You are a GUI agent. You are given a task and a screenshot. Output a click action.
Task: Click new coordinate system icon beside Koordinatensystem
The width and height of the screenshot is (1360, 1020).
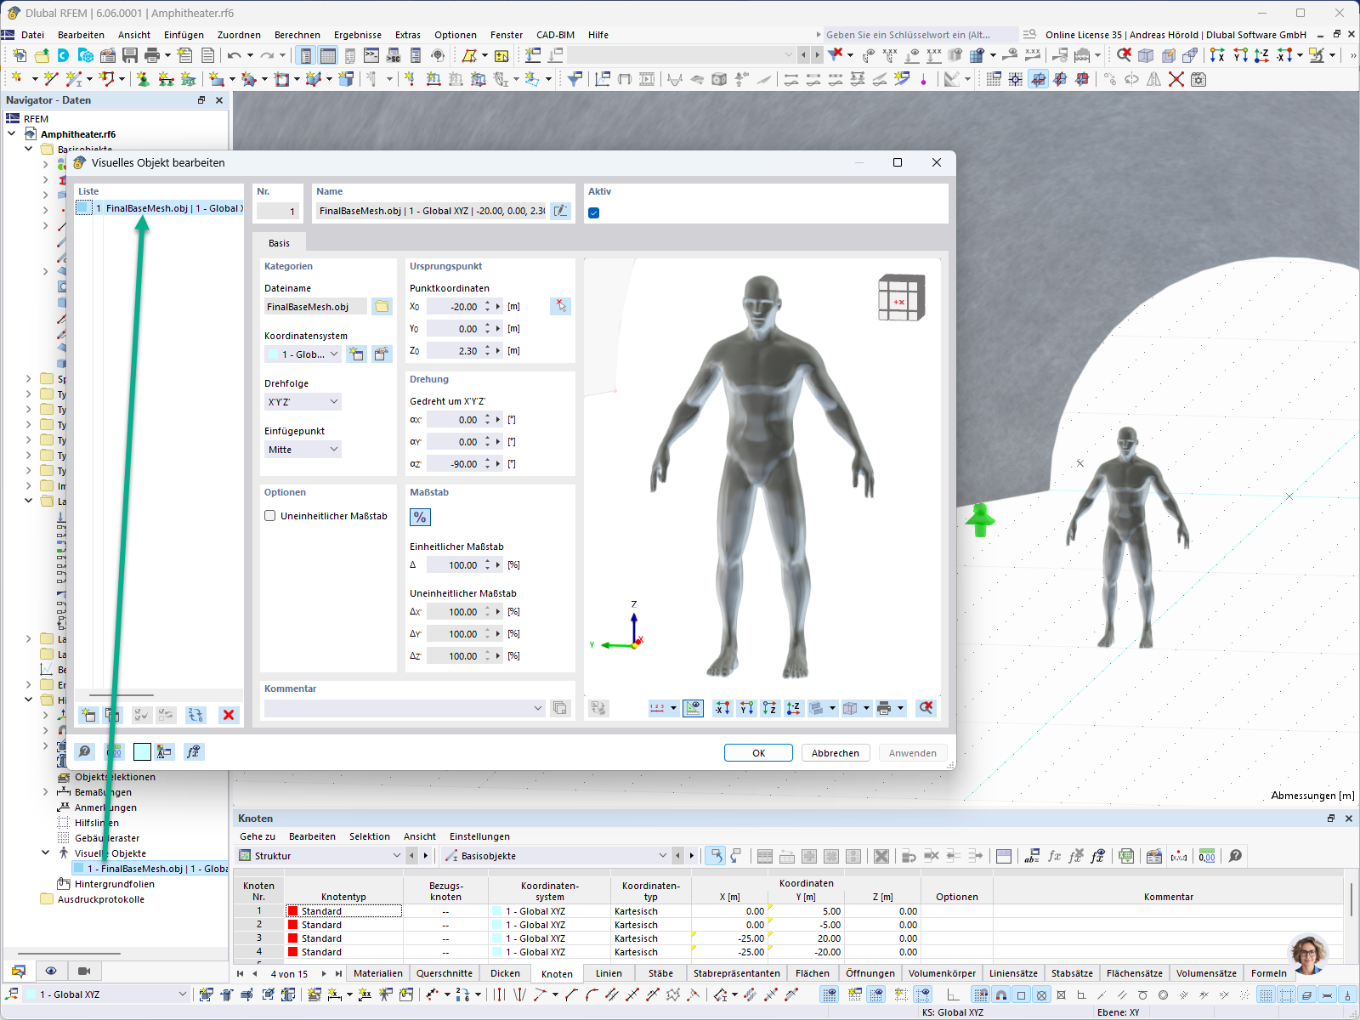click(x=357, y=354)
